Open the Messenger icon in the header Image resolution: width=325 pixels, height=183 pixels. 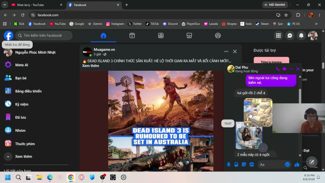[x=290, y=36]
